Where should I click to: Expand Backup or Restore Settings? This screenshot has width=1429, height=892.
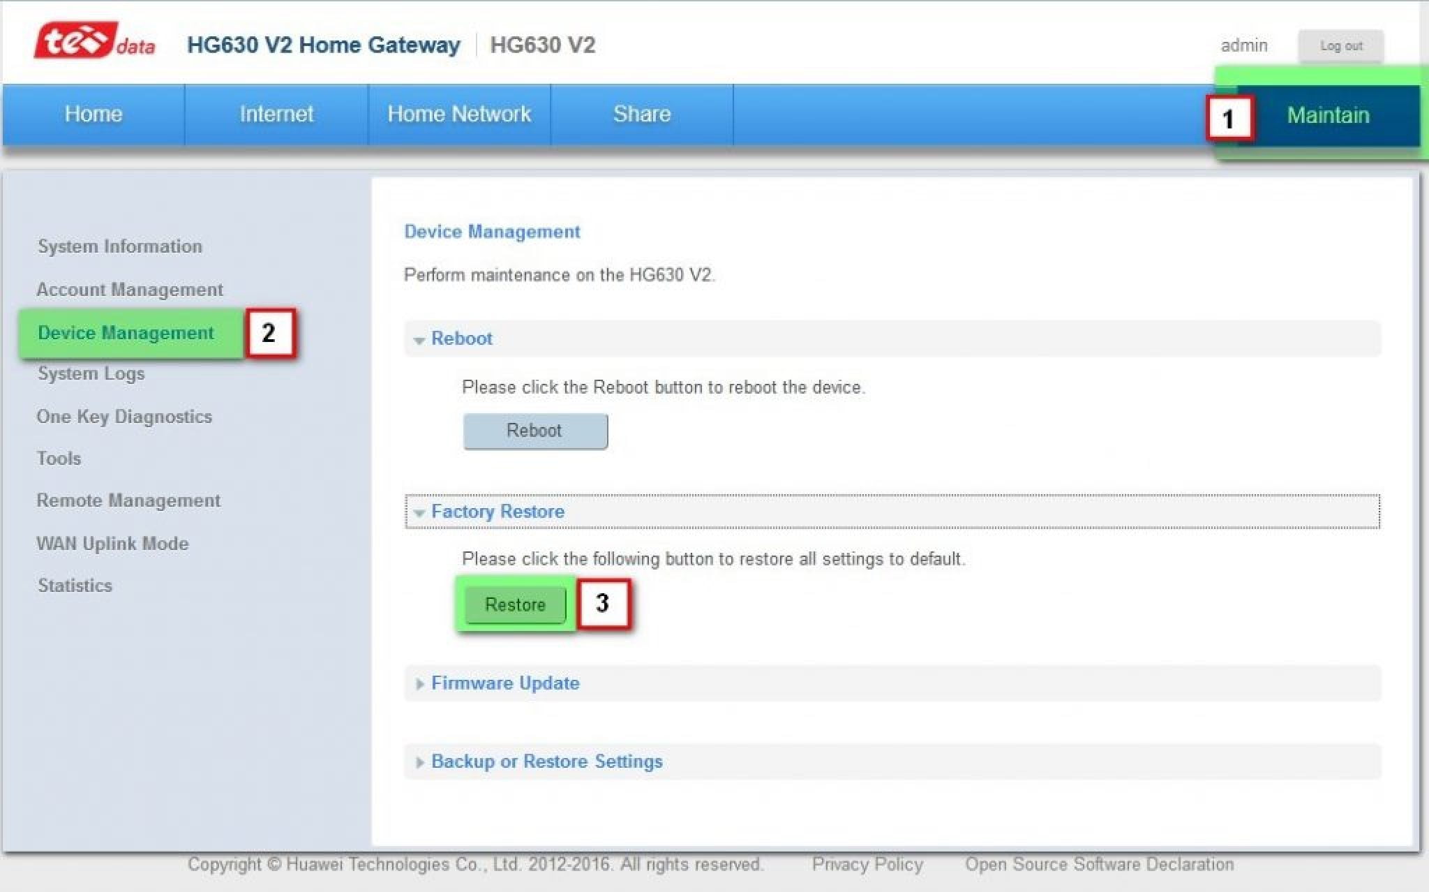pos(546,761)
